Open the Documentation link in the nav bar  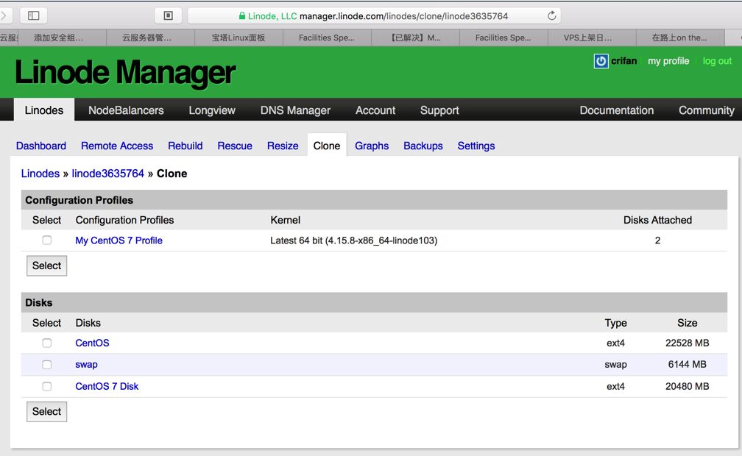[x=617, y=110]
